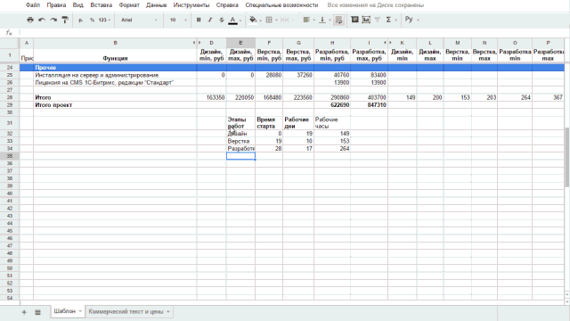Toggle italic text formatting
The width and height of the screenshot is (570, 321).
tap(210, 20)
